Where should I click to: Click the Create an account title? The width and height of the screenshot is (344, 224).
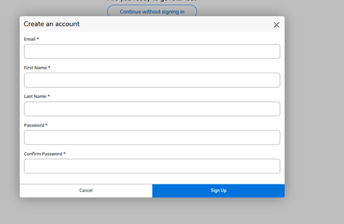pyautogui.click(x=51, y=24)
